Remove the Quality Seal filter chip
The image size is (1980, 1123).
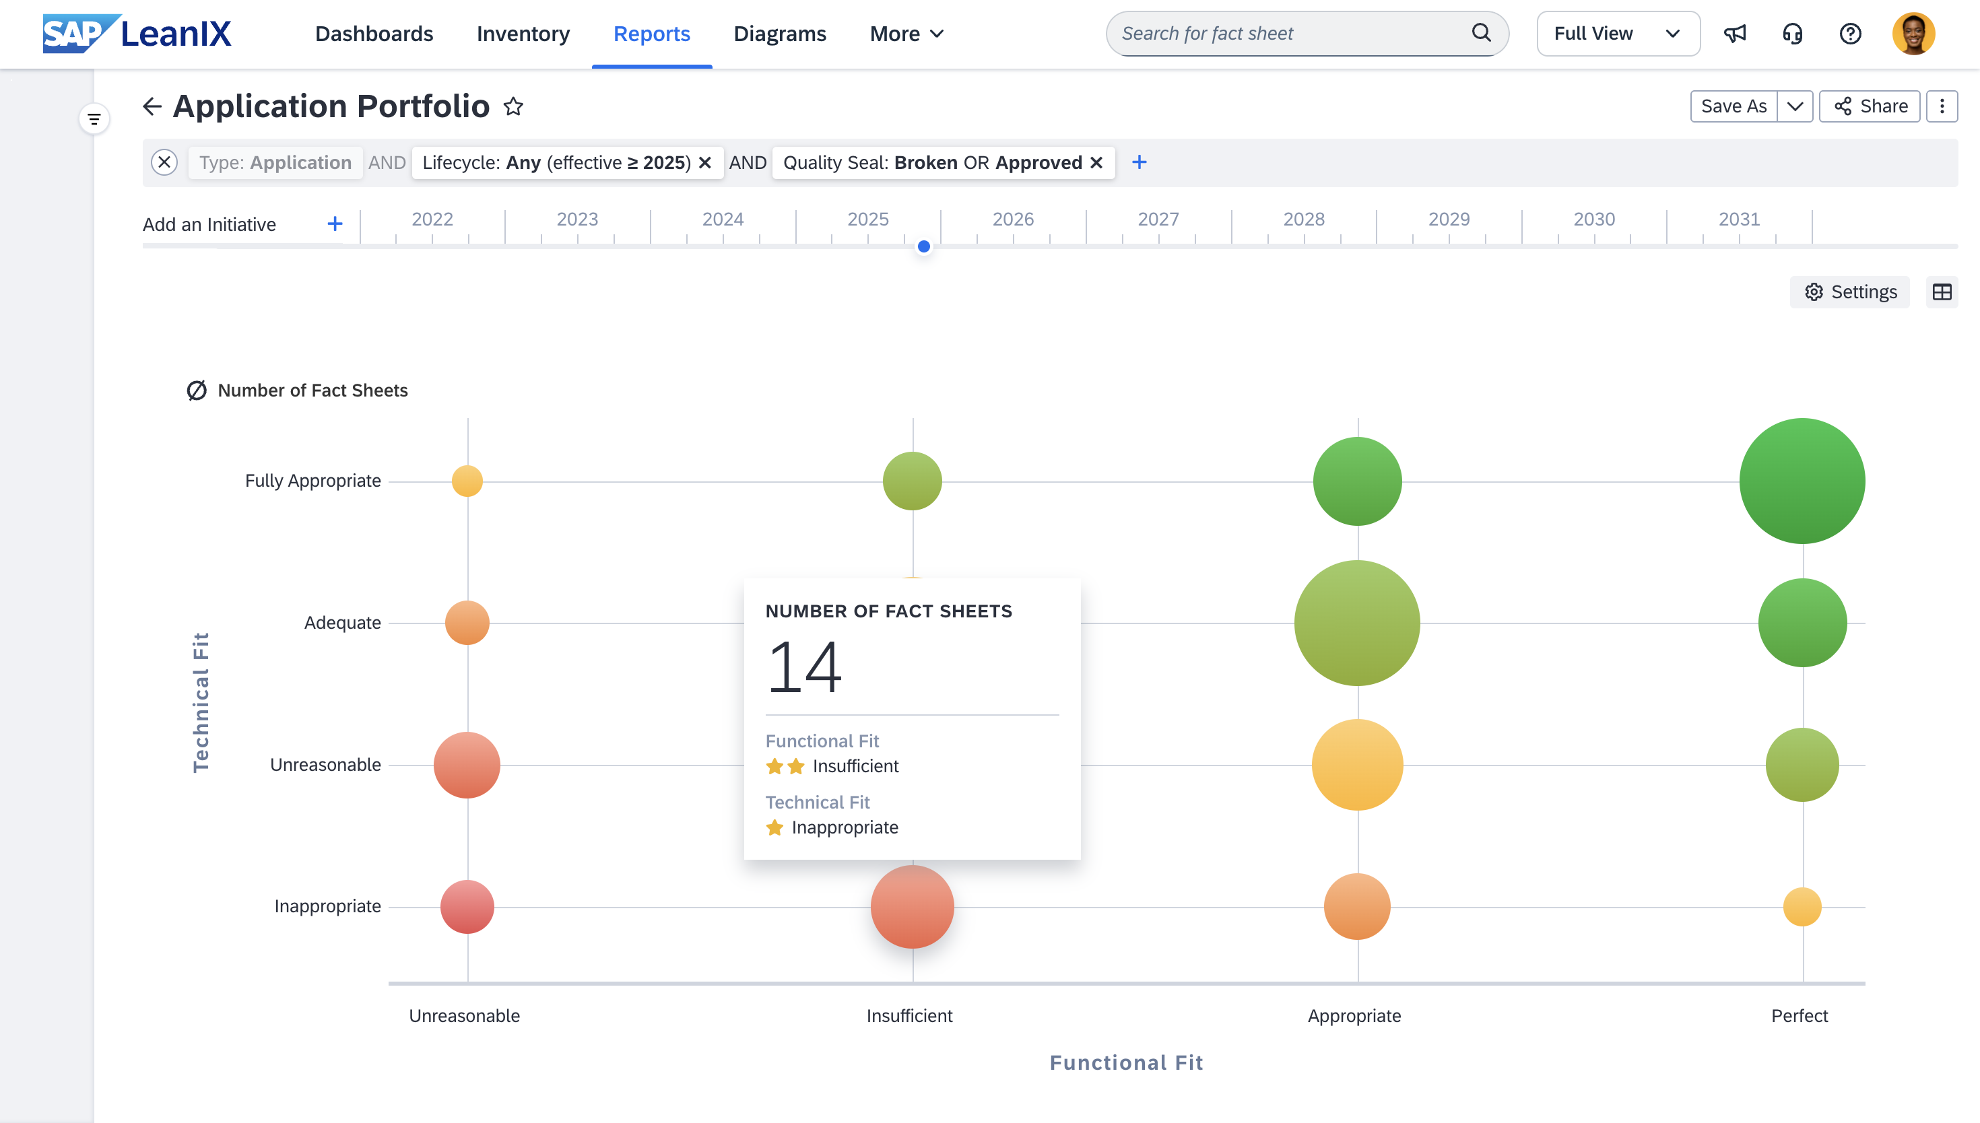[x=1097, y=163]
